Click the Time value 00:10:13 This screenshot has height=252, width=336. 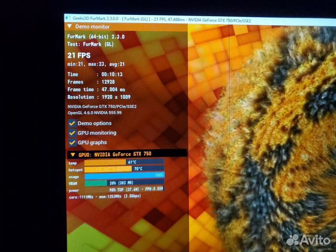coord(112,74)
